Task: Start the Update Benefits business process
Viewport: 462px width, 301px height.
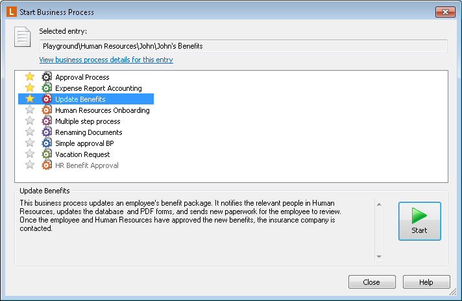Action: [420, 221]
